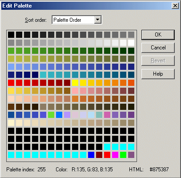The width and height of the screenshot is (181, 178).
Task: Click the Palette index 255 readout
Action: point(26,170)
